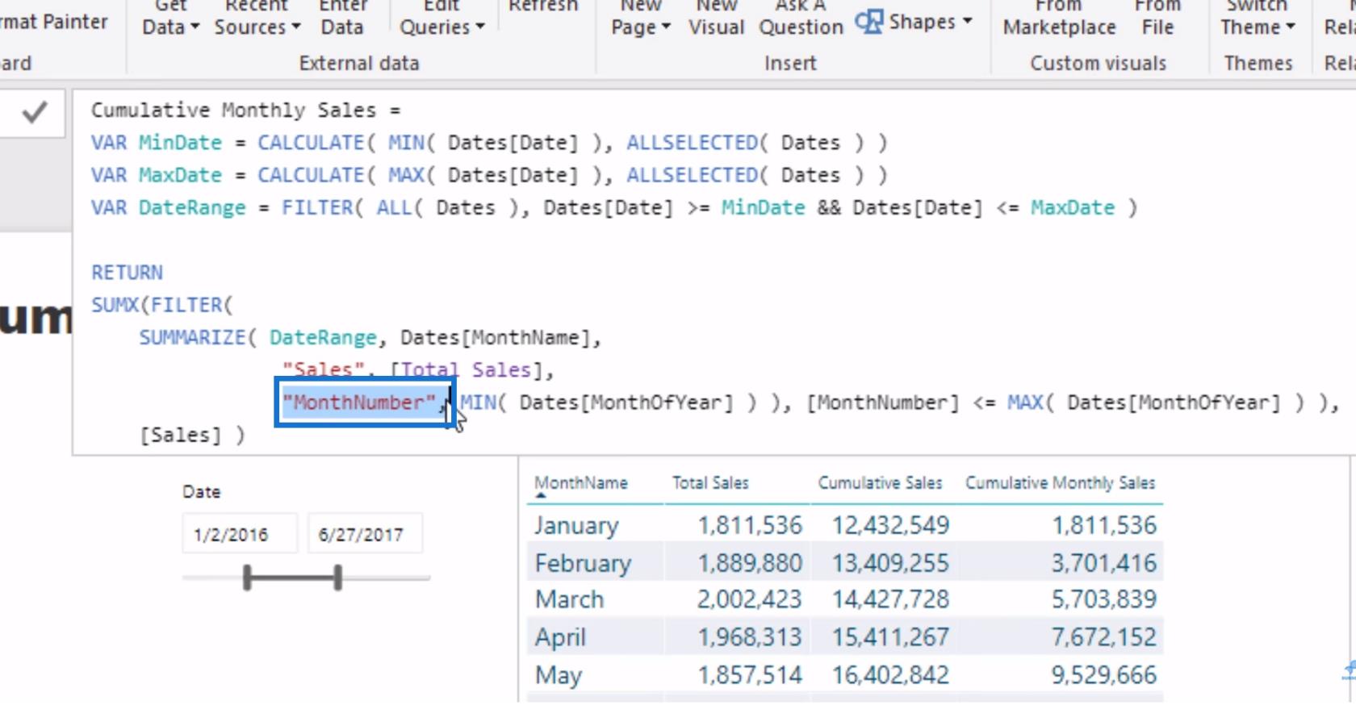The width and height of the screenshot is (1356, 705).
Task: Click the value 9,529,666 in the May row
Action: click(1103, 675)
